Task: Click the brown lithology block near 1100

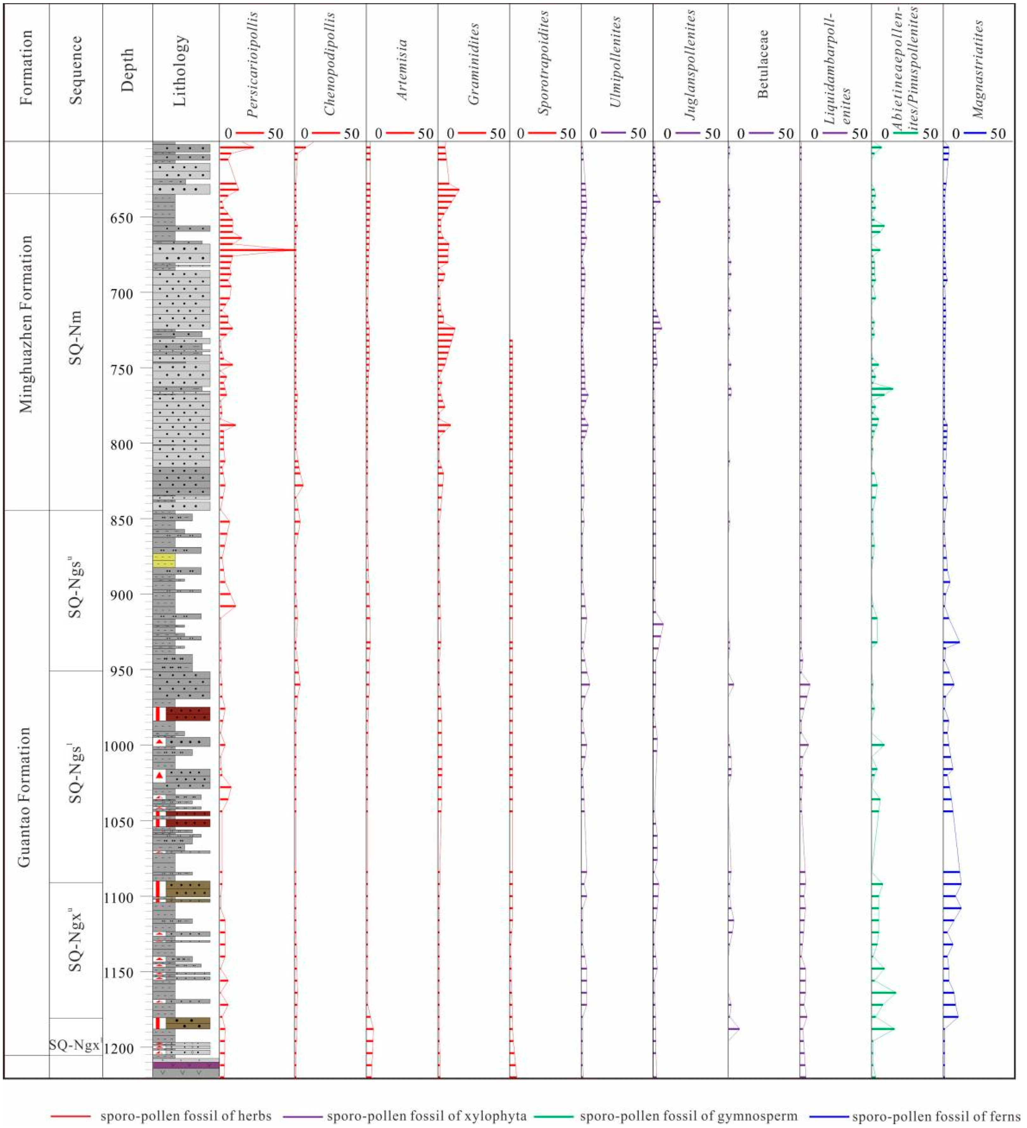Action: [188, 888]
